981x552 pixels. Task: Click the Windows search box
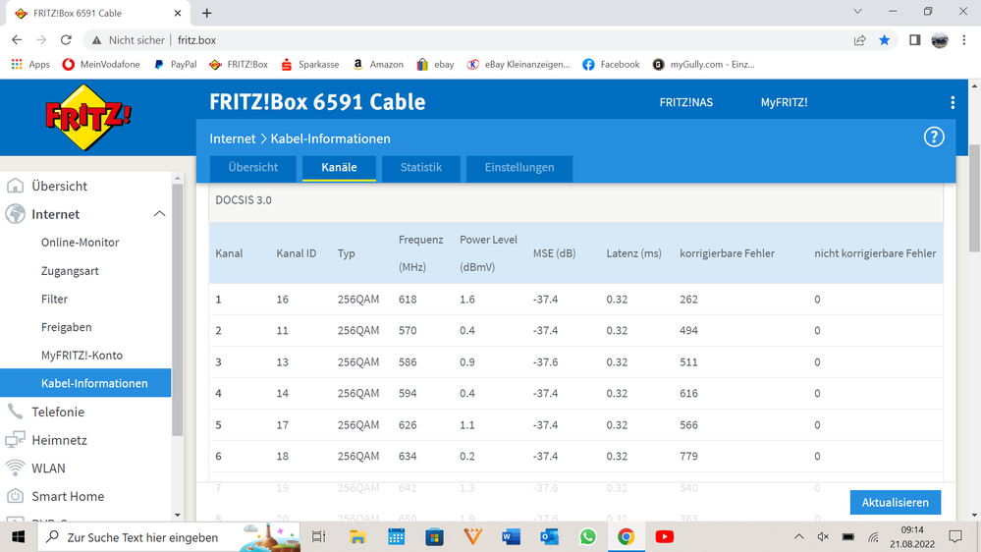(x=169, y=537)
